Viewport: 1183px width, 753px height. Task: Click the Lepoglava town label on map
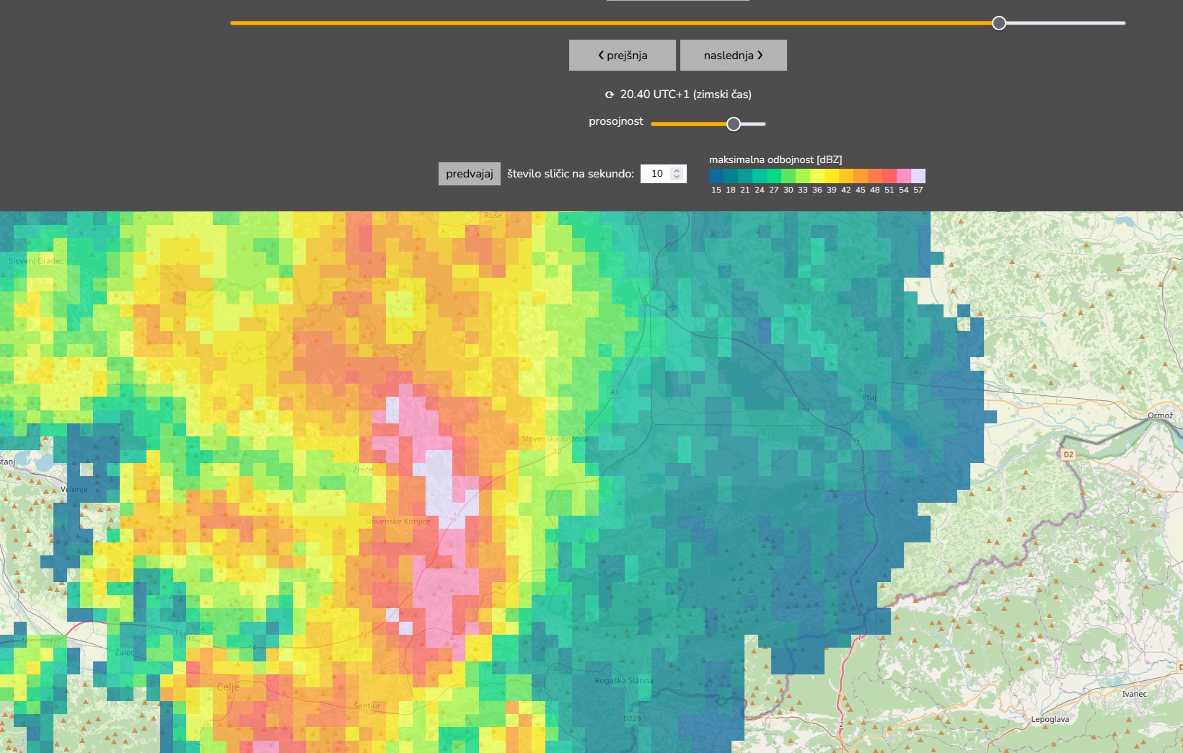tap(1050, 719)
